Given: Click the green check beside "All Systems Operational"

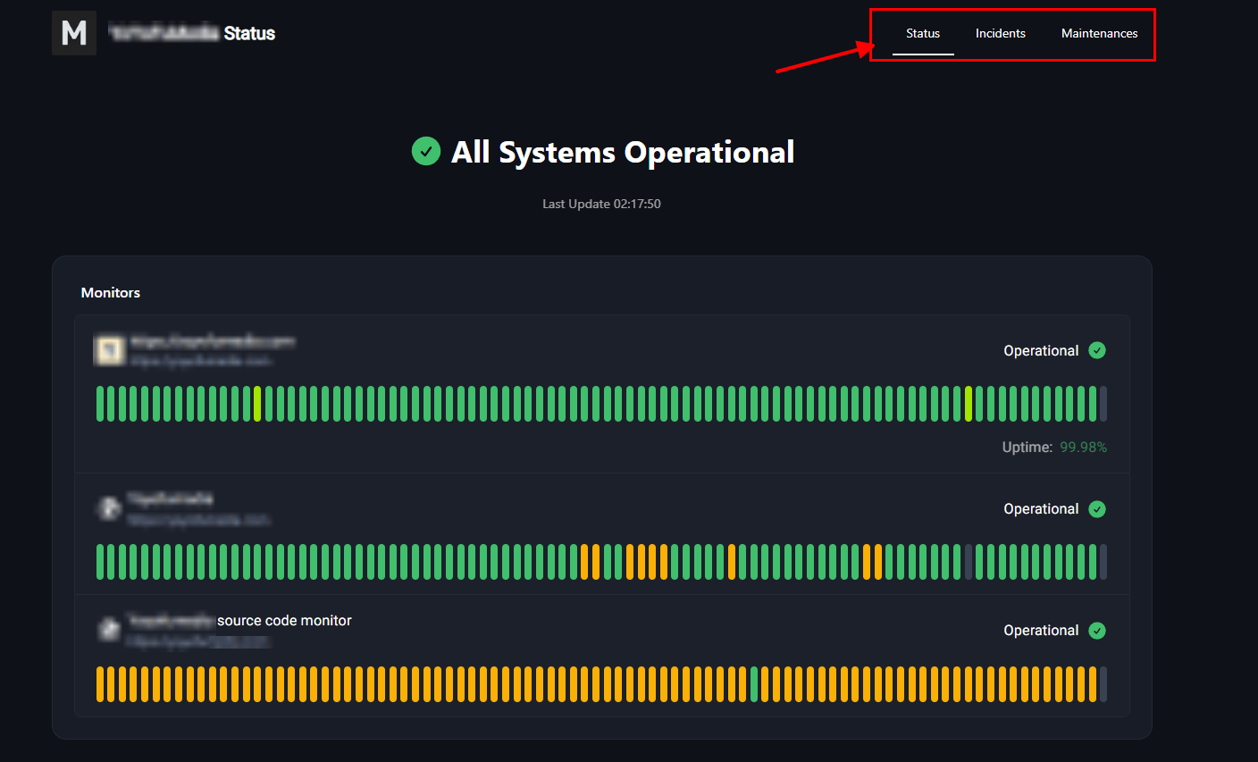Looking at the screenshot, I should [426, 151].
